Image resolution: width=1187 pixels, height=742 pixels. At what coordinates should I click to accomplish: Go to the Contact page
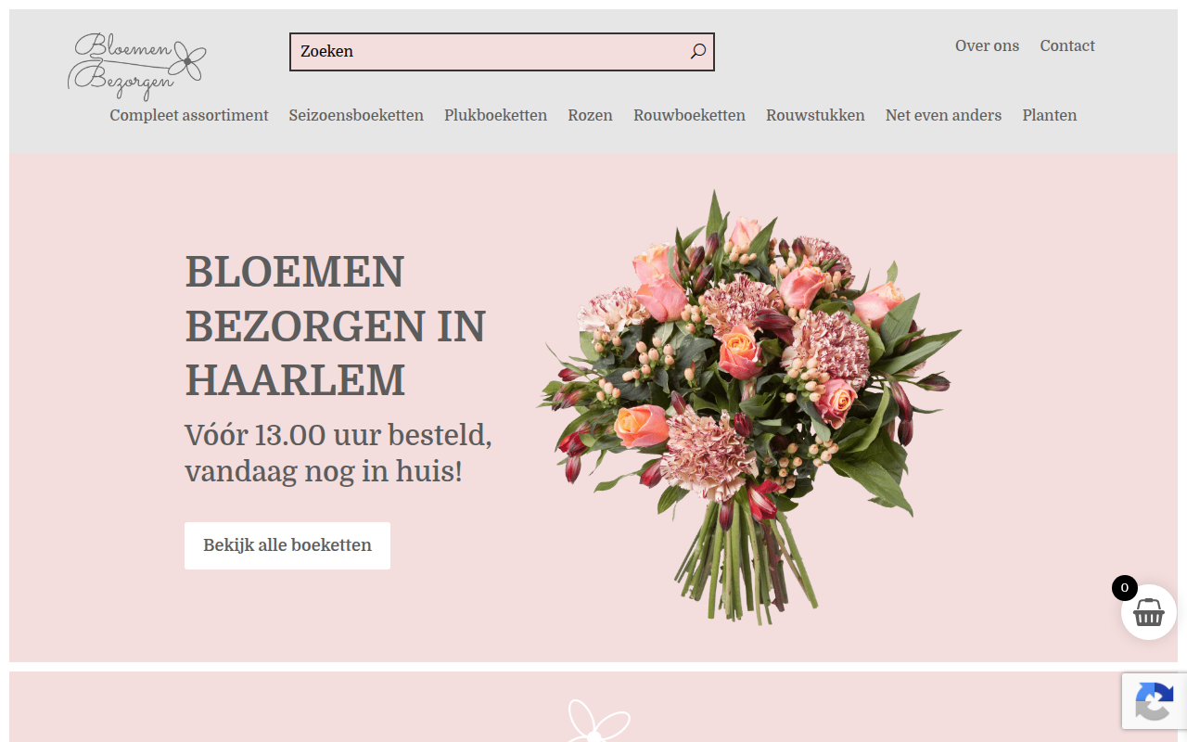click(x=1067, y=46)
